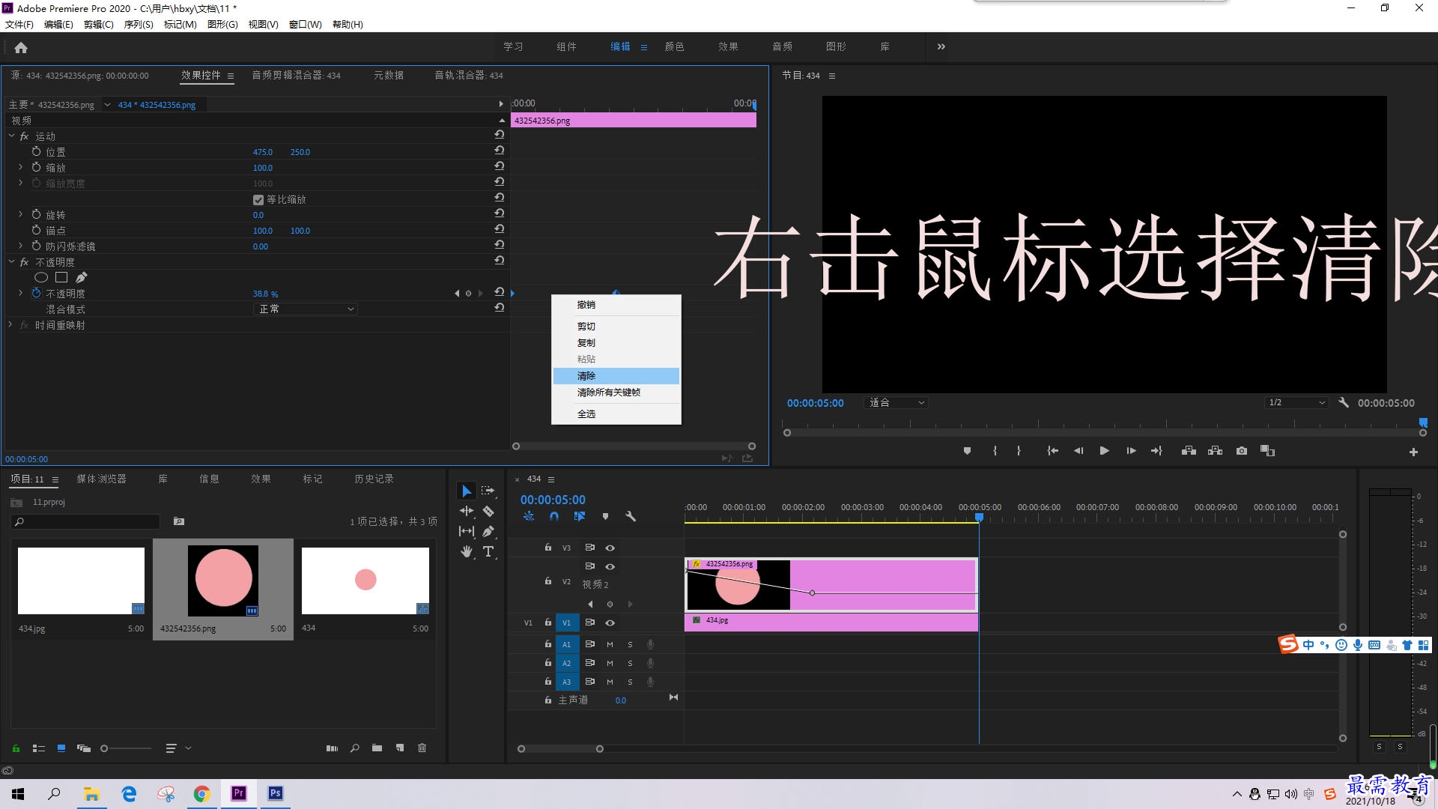The height and width of the screenshot is (809, 1438).
Task: Click the Lift button in program monitor
Action: point(1189,451)
